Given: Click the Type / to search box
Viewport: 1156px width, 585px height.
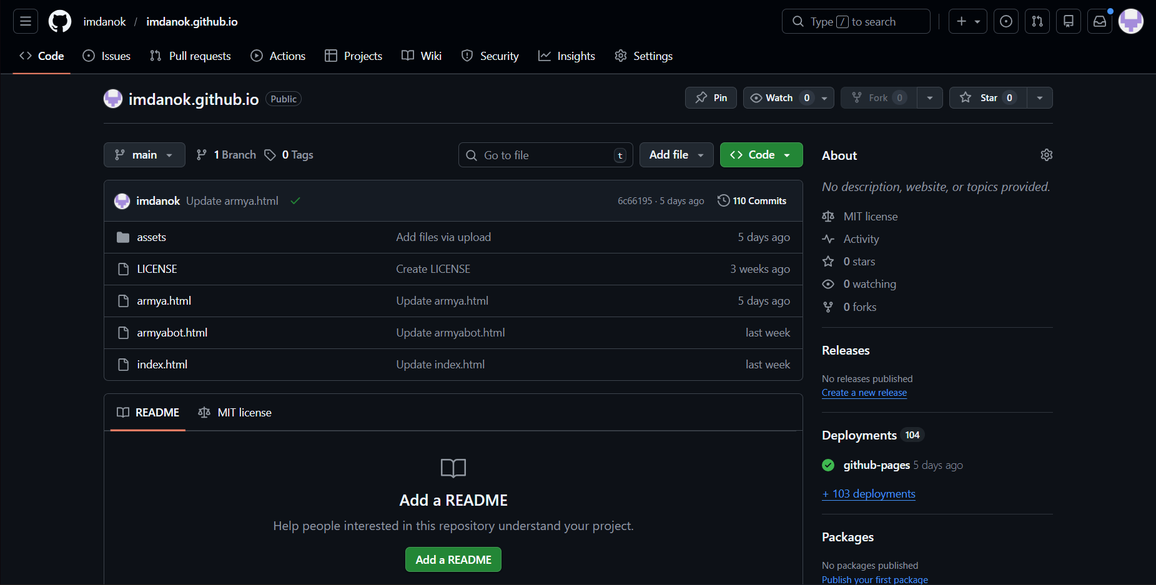Looking at the screenshot, I should [x=856, y=21].
